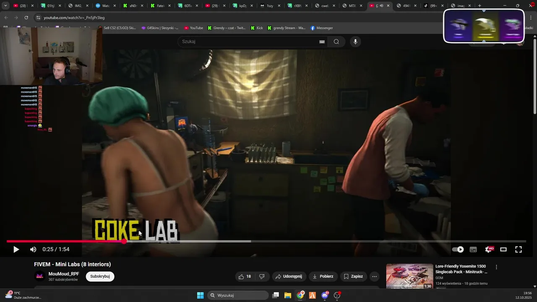Download video with Pobierz button
Screen dimensions: 537x302
pos(323,276)
